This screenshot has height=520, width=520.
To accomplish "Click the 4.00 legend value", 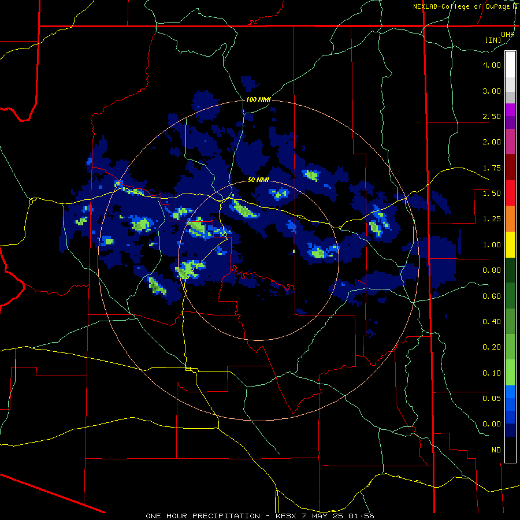I will click(x=492, y=65).
